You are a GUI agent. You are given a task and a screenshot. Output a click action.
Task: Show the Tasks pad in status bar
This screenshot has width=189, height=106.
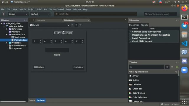click(175, 104)
